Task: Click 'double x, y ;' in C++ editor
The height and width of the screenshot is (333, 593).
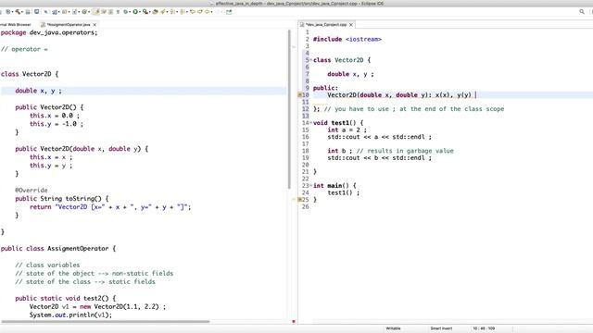Action: [x=350, y=74]
